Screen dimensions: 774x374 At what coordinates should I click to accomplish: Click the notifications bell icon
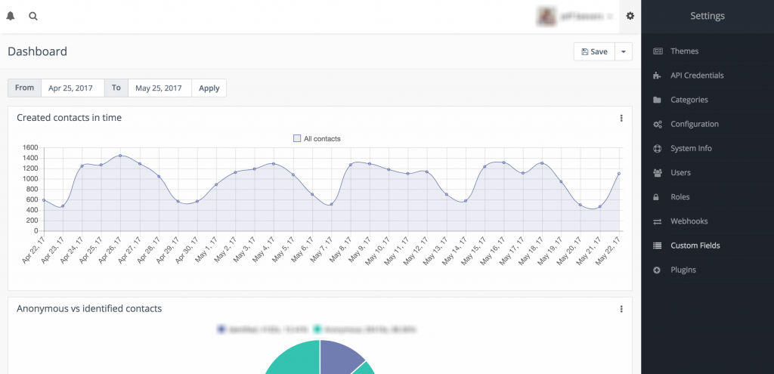pos(11,16)
